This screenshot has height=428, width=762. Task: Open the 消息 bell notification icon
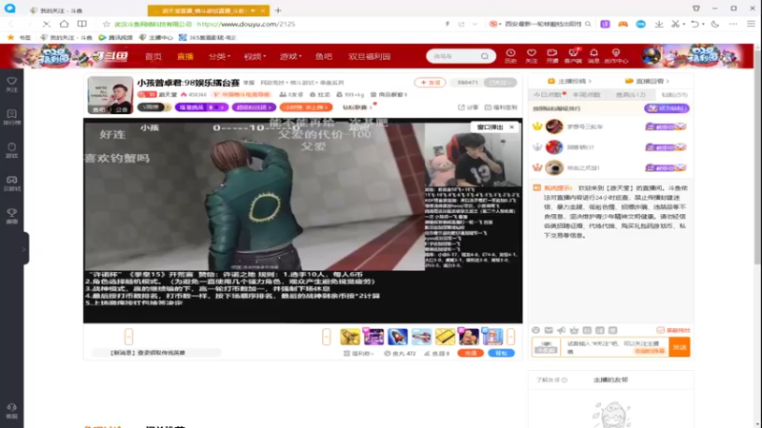coord(593,56)
